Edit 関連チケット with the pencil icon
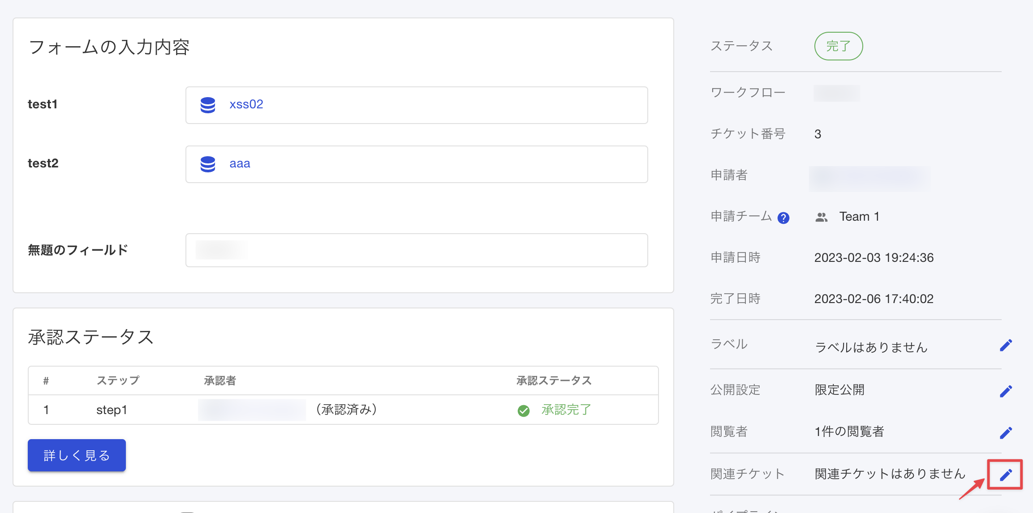1033x513 pixels. tap(1006, 475)
